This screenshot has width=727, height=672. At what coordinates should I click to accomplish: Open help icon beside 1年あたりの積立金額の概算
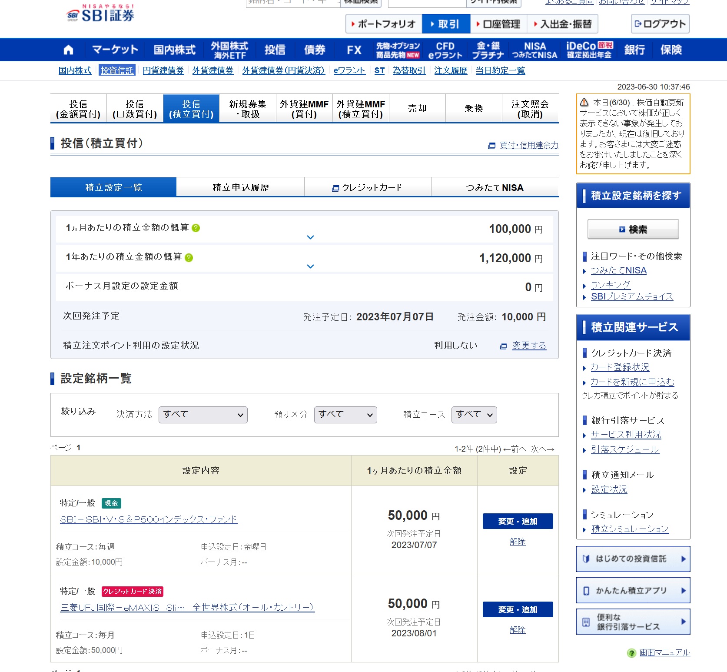(x=189, y=257)
